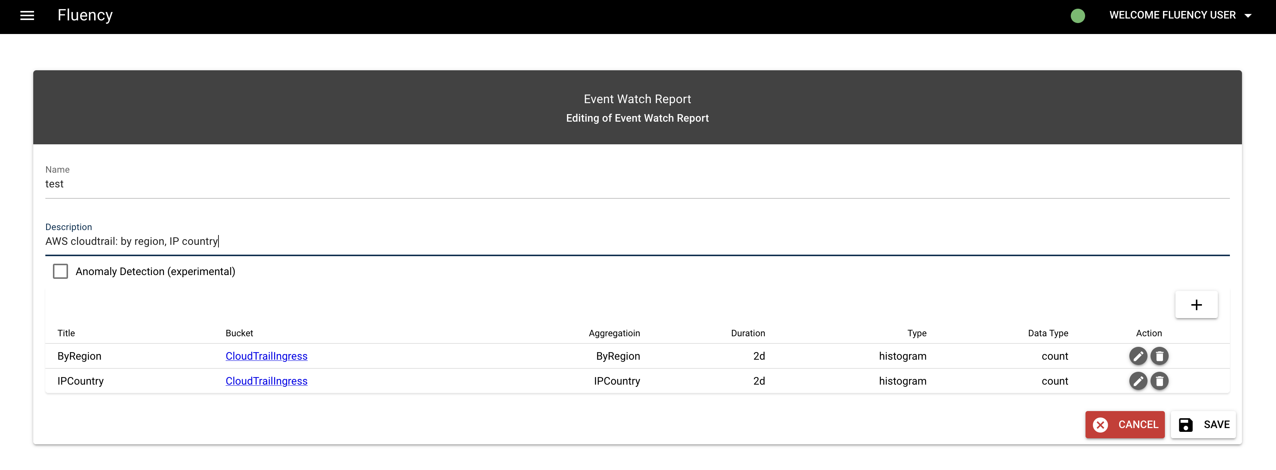Viewport: 1276px width, 470px height.
Task: Click count data type in ByRegion row
Action: (1055, 356)
